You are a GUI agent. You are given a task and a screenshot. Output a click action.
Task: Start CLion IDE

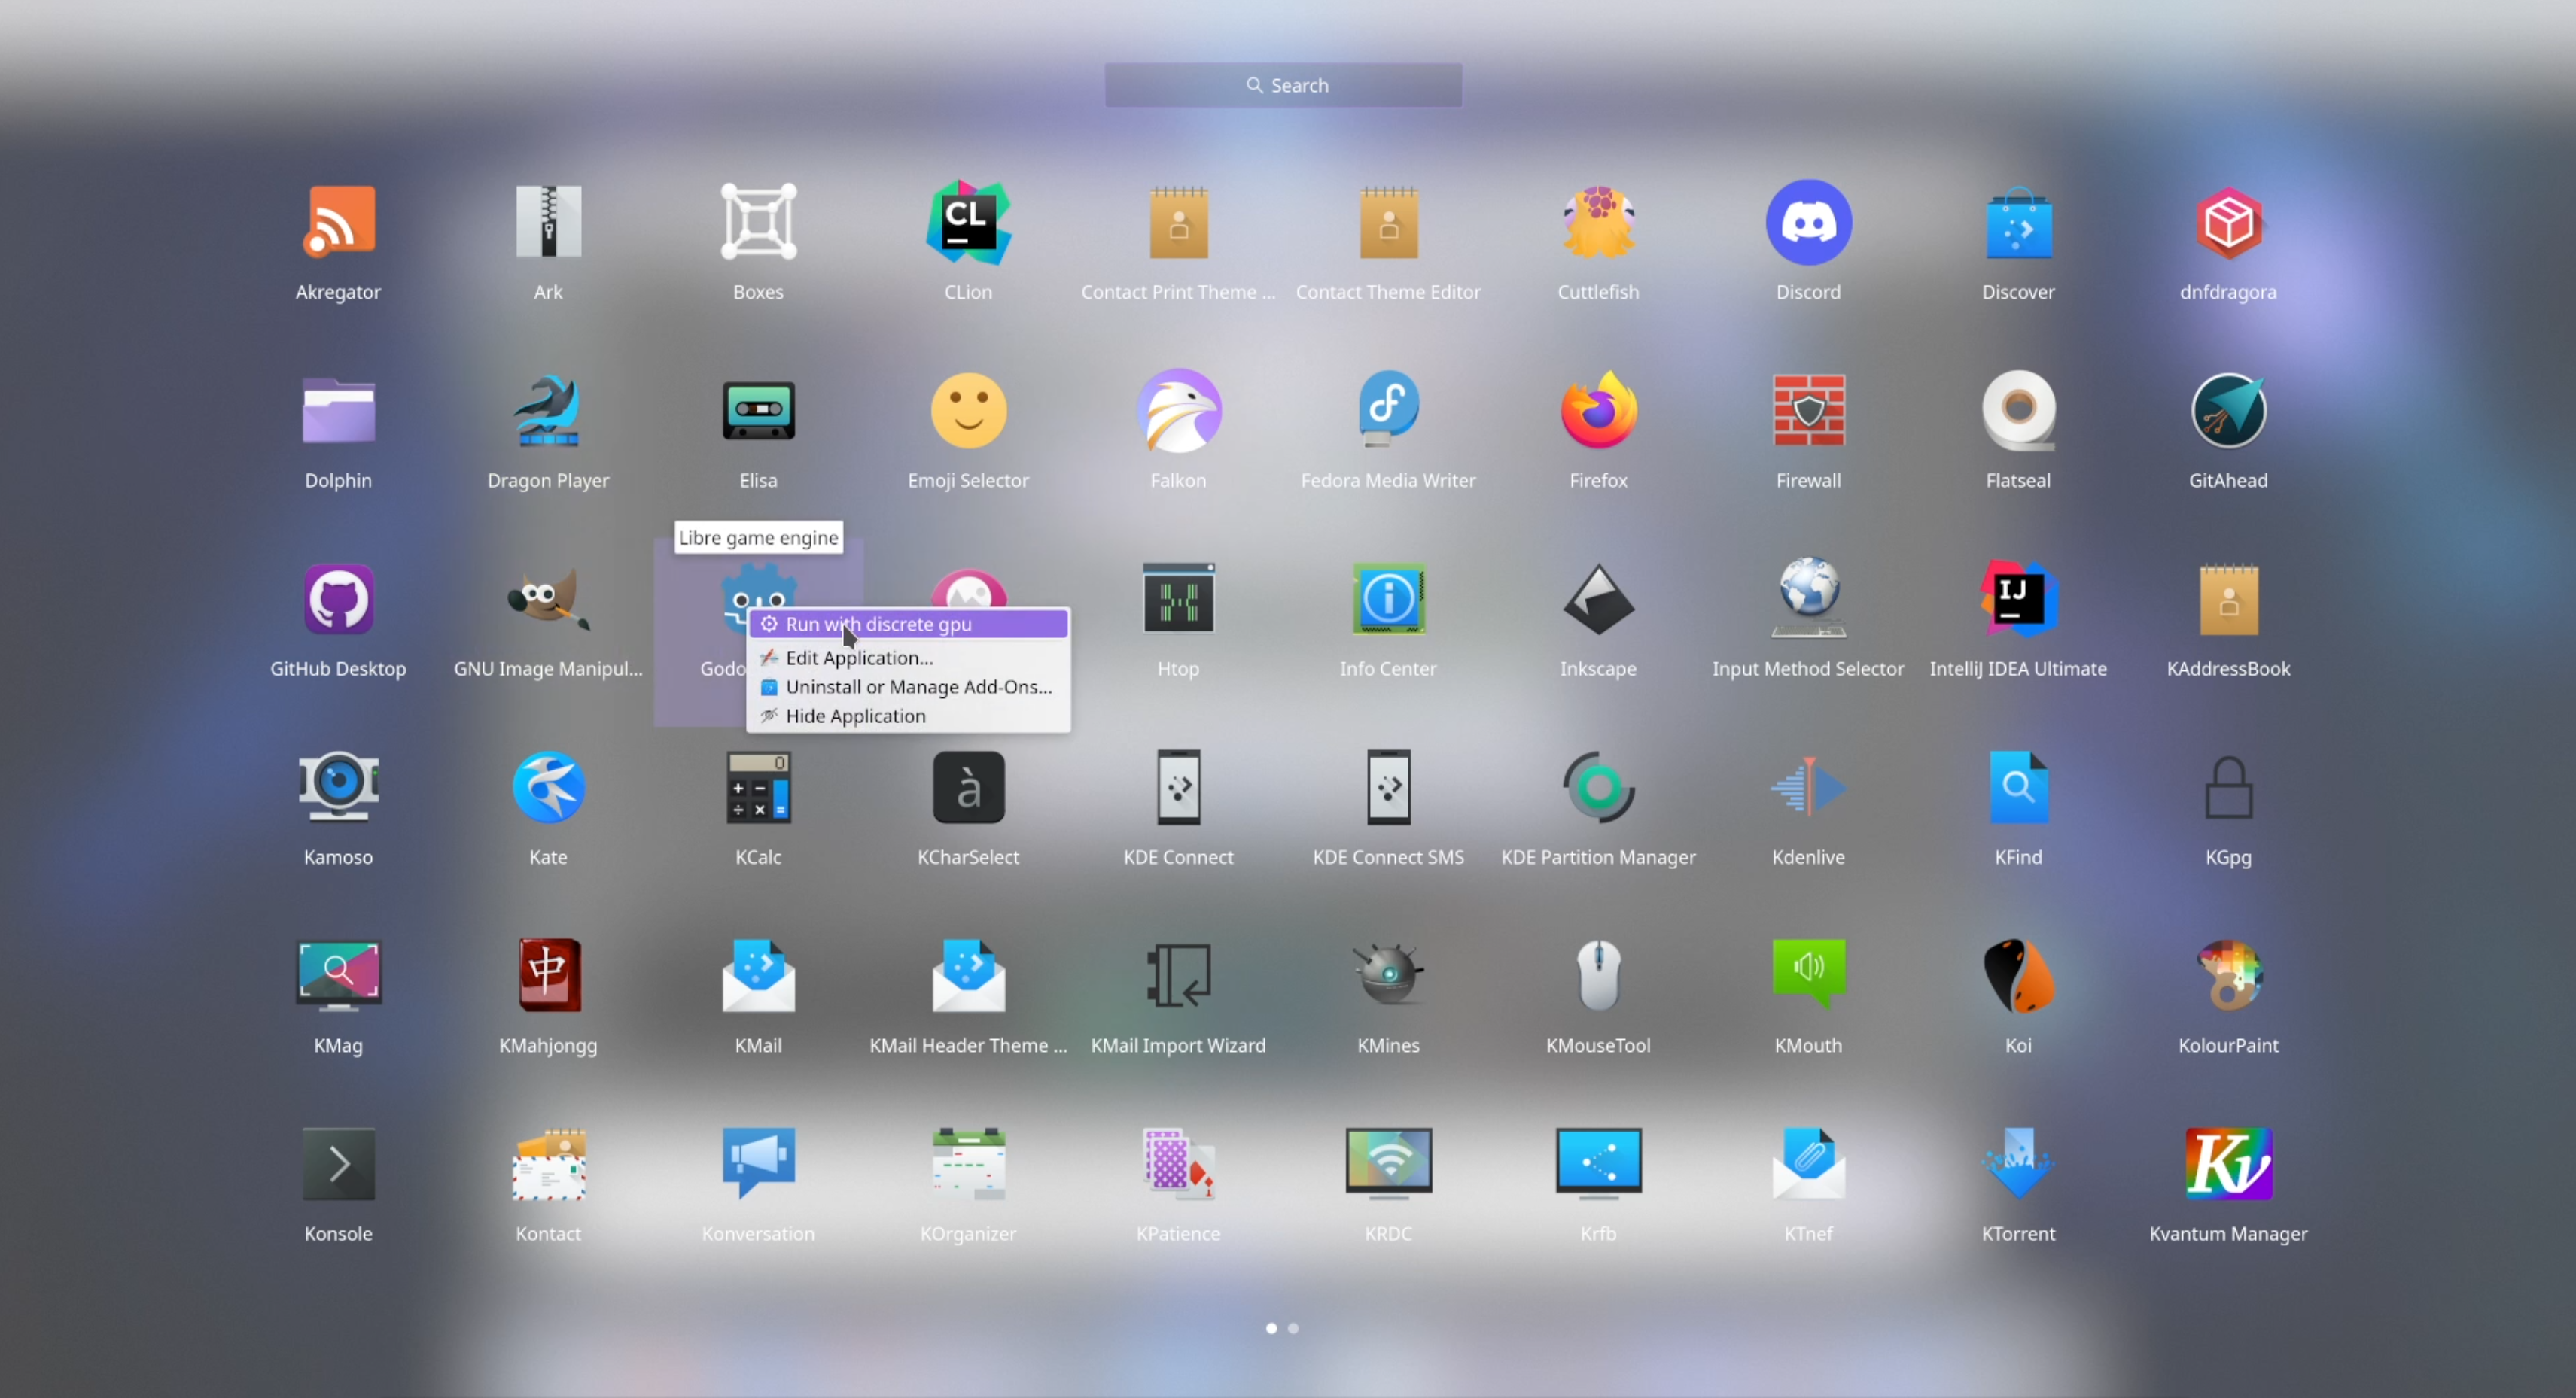(968, 222)
